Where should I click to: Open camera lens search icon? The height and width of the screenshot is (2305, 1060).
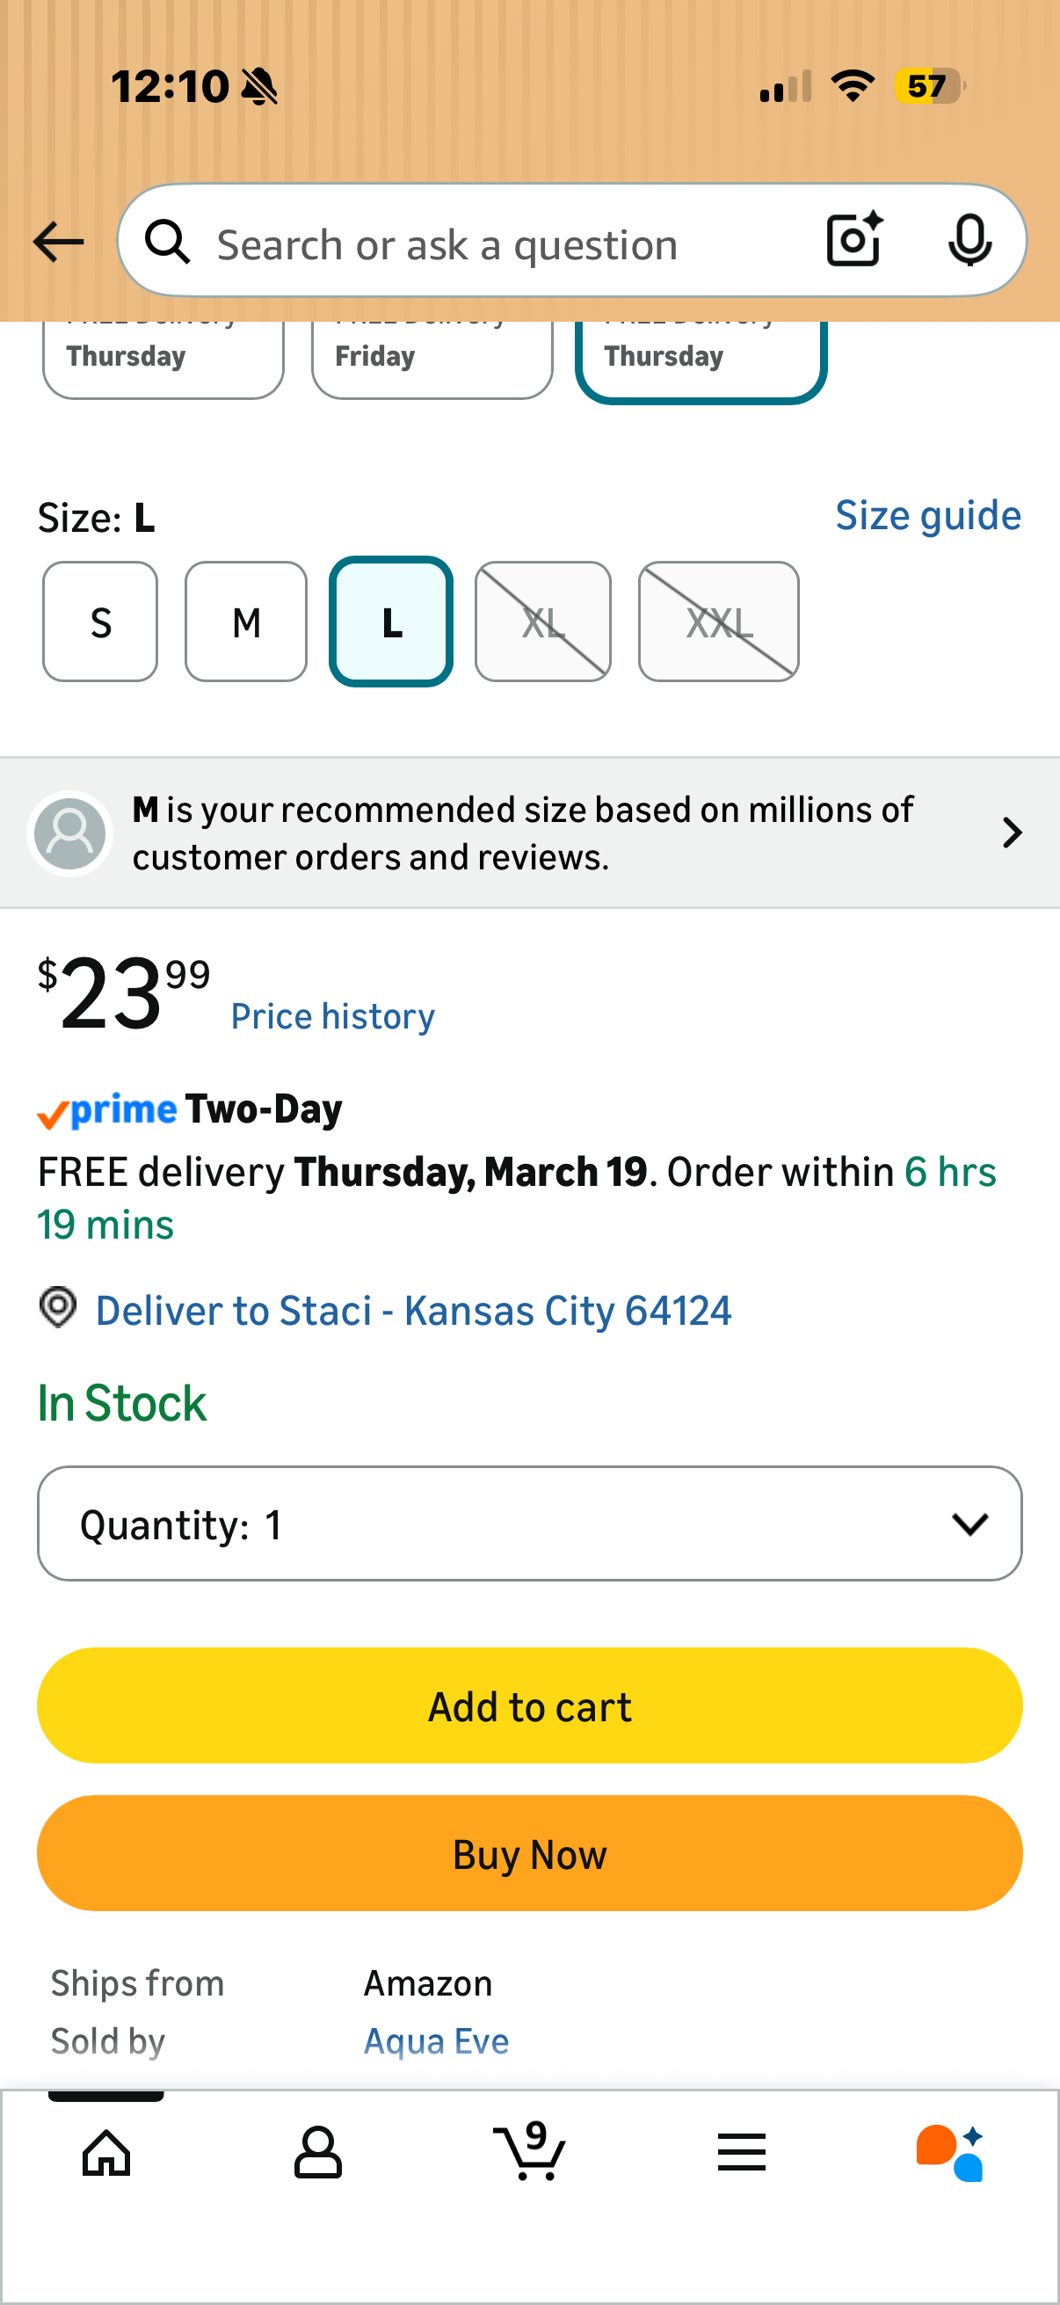[854, 240]
